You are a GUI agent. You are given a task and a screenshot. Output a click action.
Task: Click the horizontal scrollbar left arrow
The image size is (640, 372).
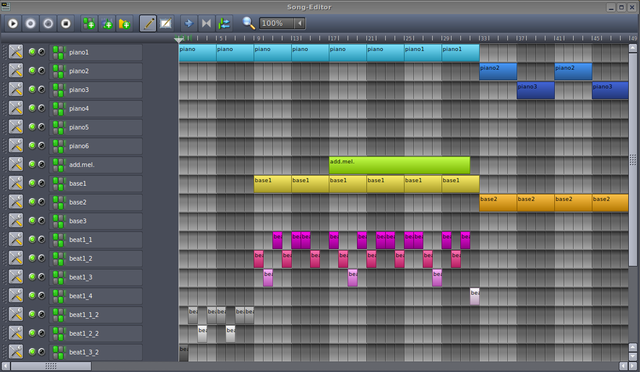(x=6, y=366)
